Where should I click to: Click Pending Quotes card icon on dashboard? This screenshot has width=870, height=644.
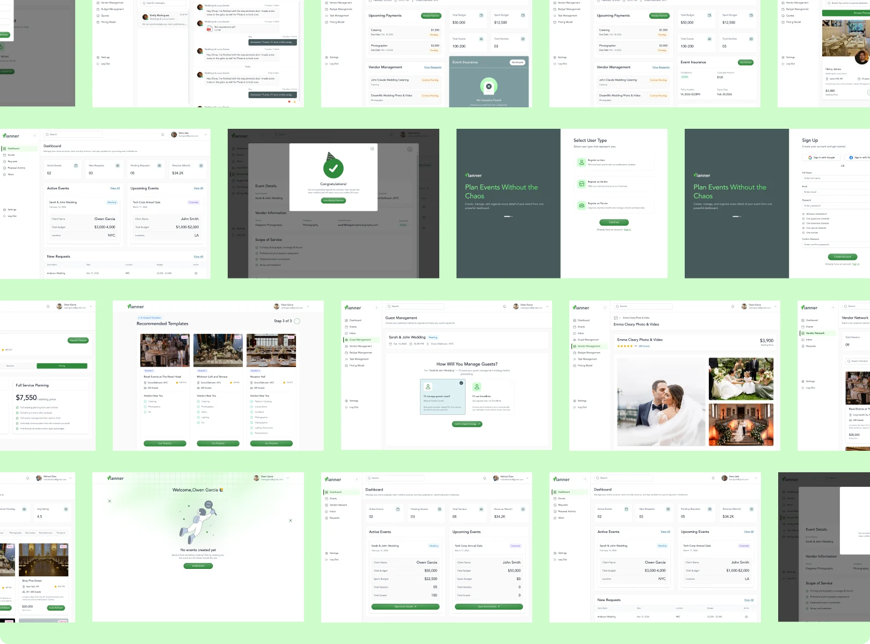439,509
